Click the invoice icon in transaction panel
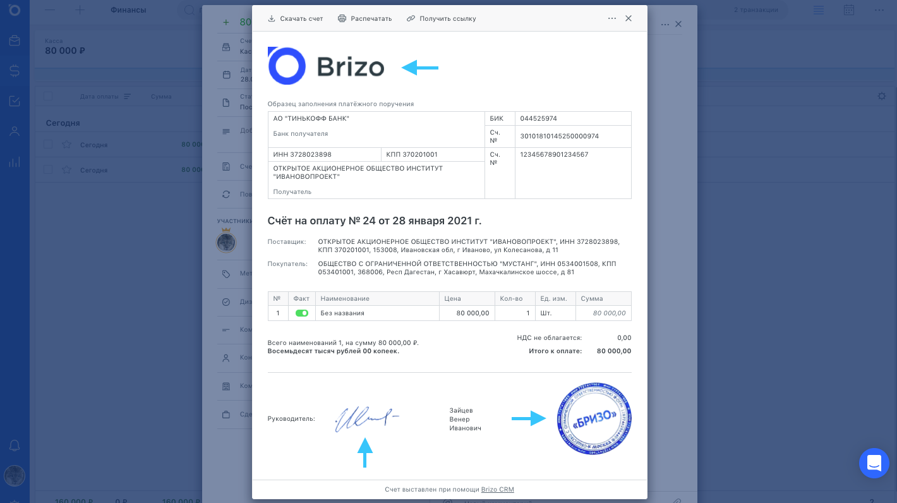Image resolution: width=897 pixels, height=503 pixels. pos(226,167)
